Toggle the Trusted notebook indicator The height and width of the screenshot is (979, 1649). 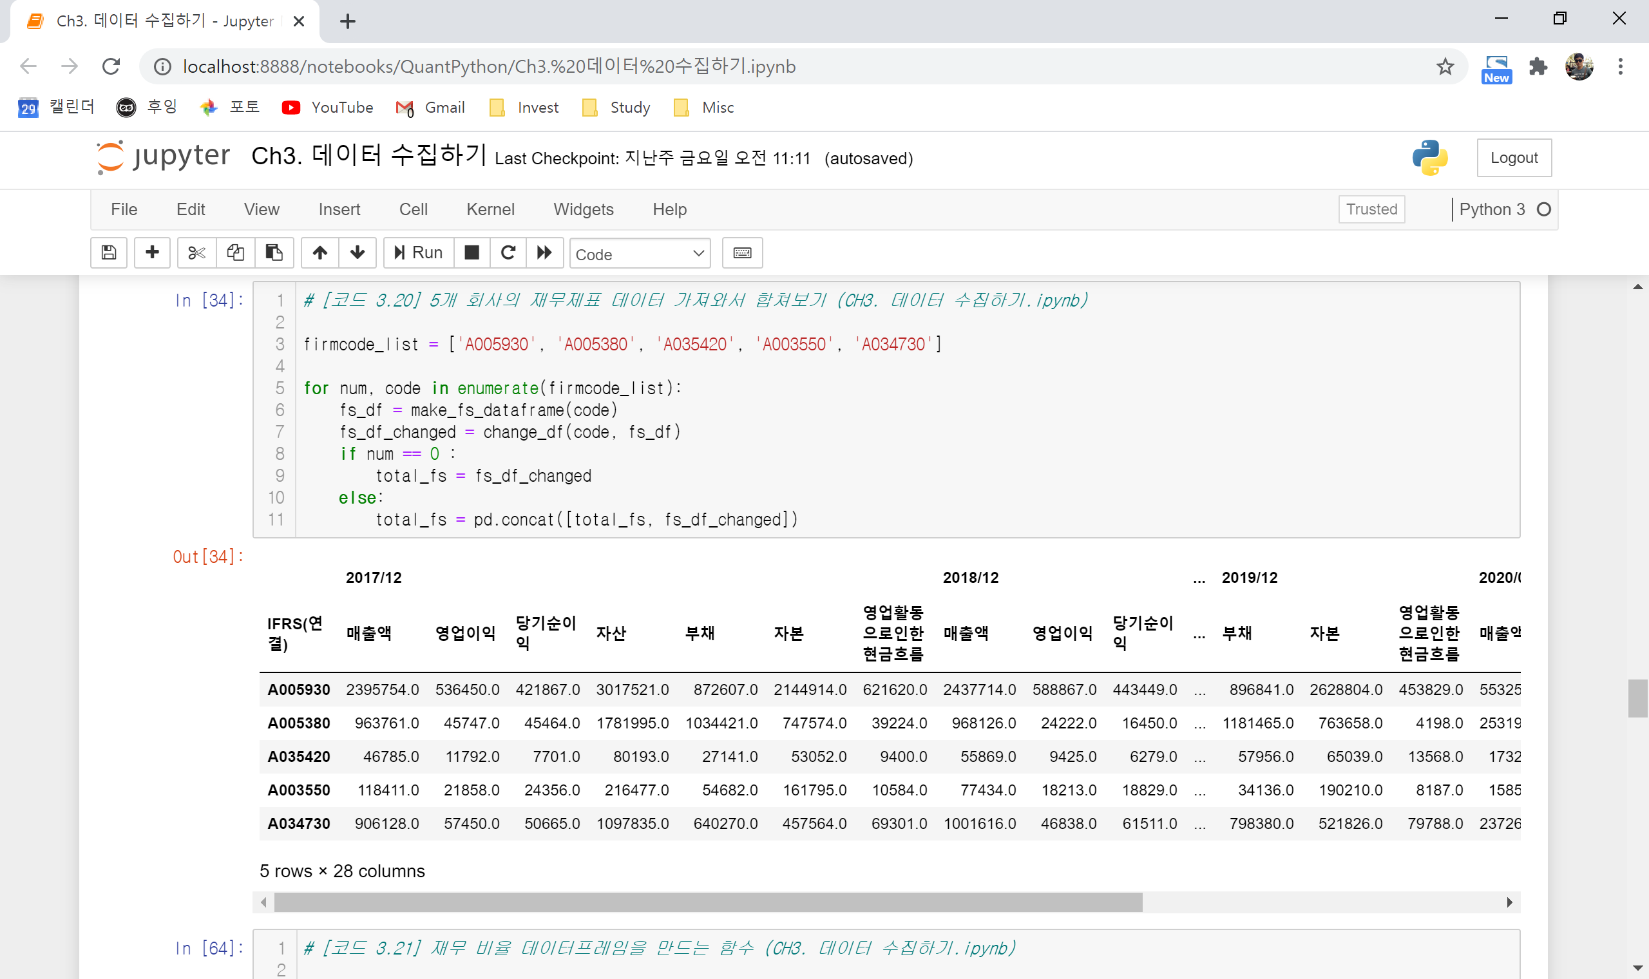(1371, 209)
